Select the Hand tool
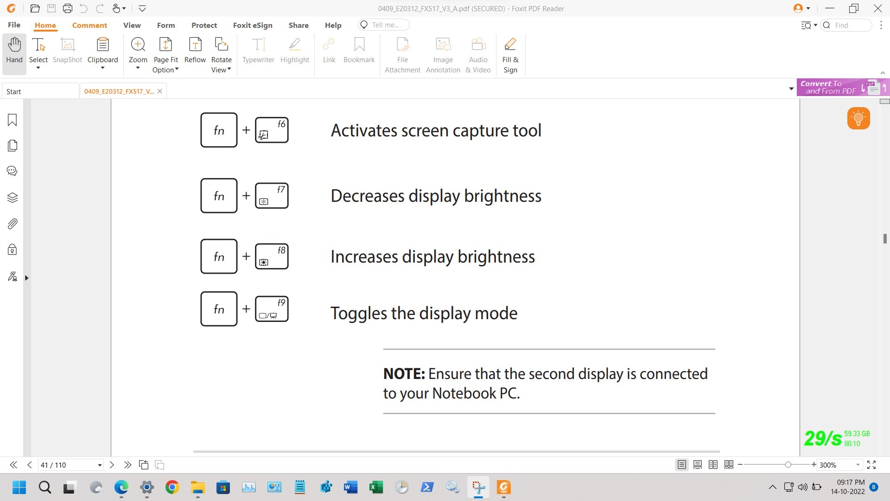 pyautogui.click(x=14, y=50)
